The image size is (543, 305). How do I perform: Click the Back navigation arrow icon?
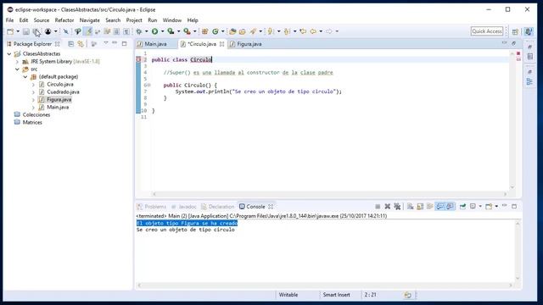pyautogui.click(x=313, y=31)
